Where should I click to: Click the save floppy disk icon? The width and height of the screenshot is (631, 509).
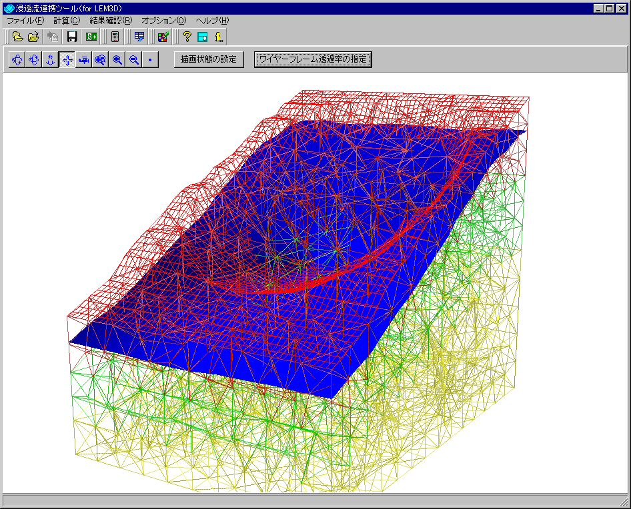(71, 37)
